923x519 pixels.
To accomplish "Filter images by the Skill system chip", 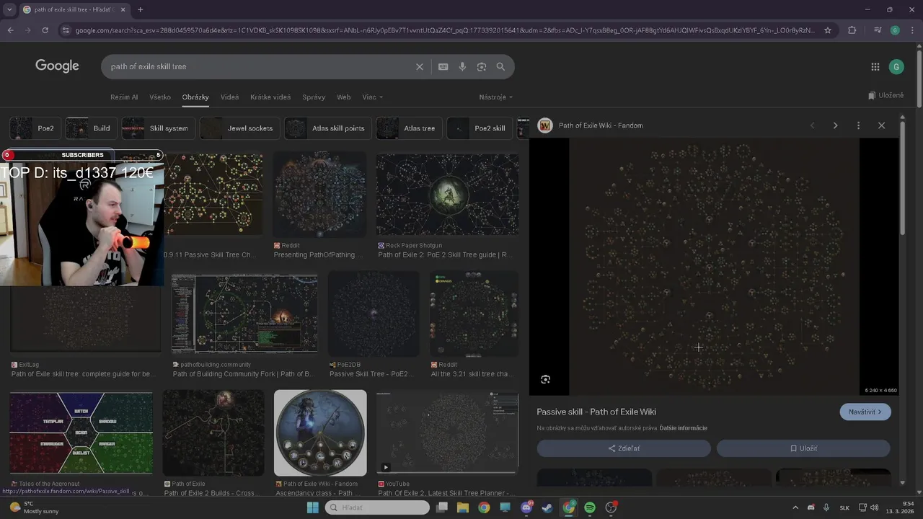I will click(159, 128).
